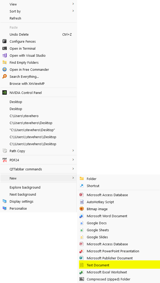
Task: Expand QTTabBar commands submenu arrow
Action: (73, 169)
